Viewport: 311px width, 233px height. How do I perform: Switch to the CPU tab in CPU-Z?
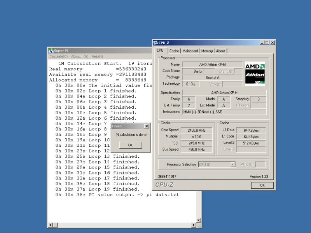pos(160,50)
